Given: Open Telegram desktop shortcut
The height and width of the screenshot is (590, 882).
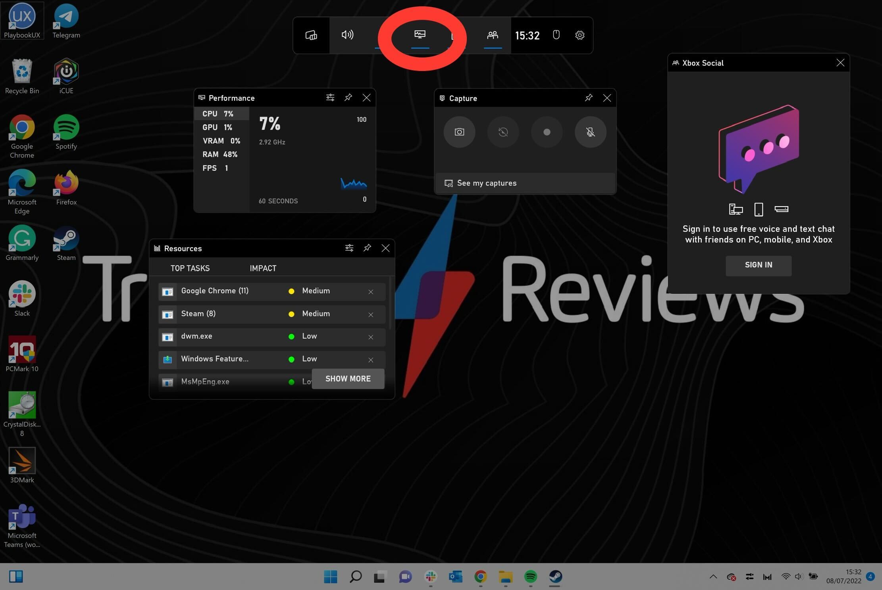Looking at the screenshot, I should [66, 21].
